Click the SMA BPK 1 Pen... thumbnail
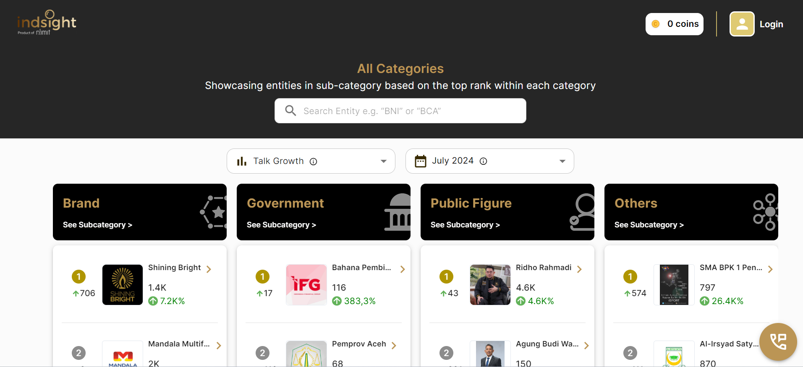This screenshot has height=367, width=803. [674, 285]
